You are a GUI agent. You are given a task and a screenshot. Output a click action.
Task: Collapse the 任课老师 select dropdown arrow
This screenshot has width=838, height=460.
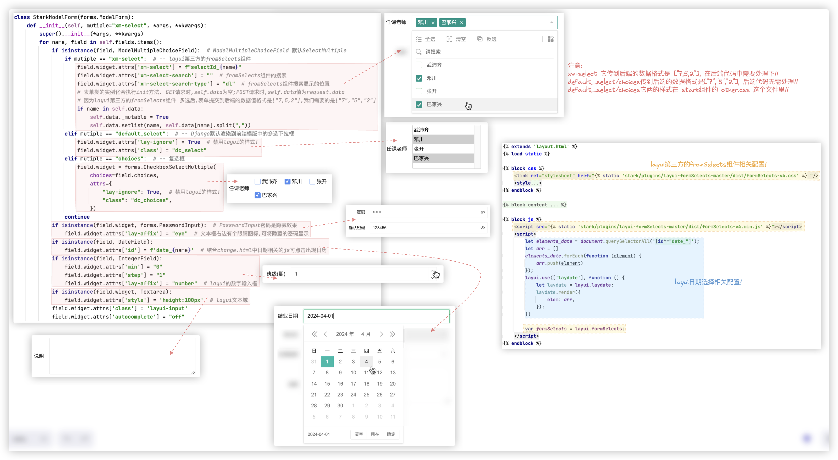click(552, 22)
